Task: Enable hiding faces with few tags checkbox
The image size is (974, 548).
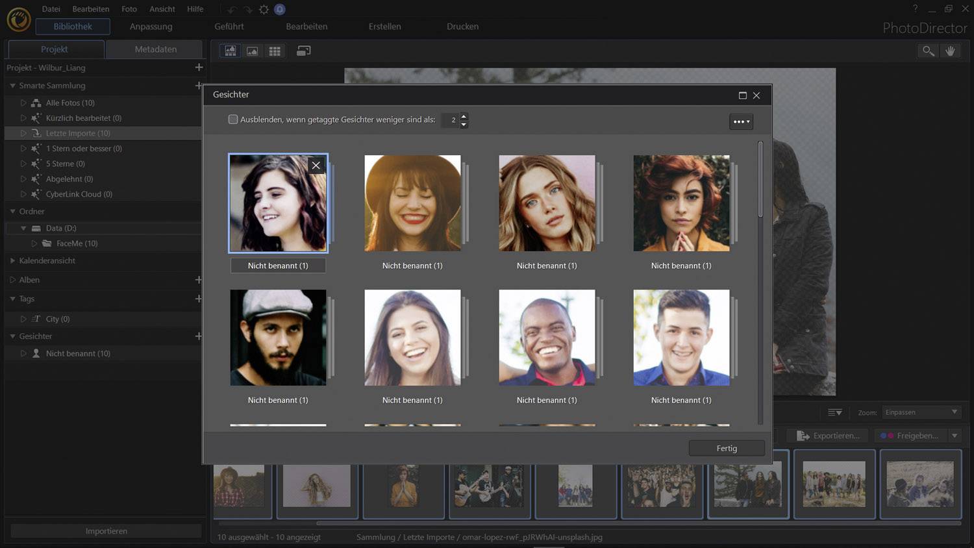Action: point(233,119)
